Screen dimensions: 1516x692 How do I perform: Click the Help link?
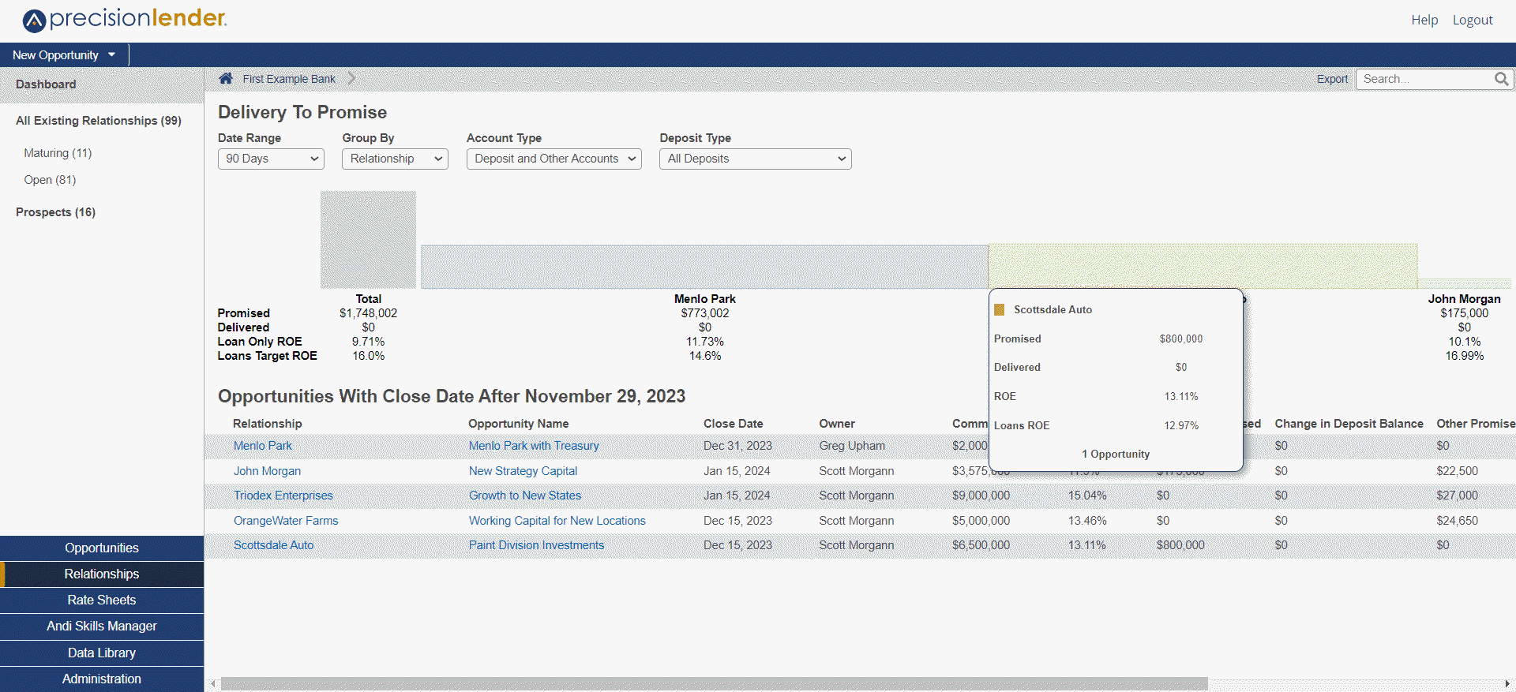pos(1424,20)
